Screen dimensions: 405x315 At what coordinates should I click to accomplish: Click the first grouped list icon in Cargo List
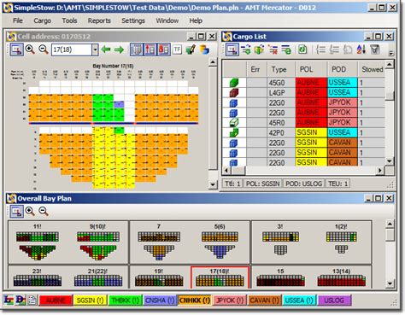[320, 50]
